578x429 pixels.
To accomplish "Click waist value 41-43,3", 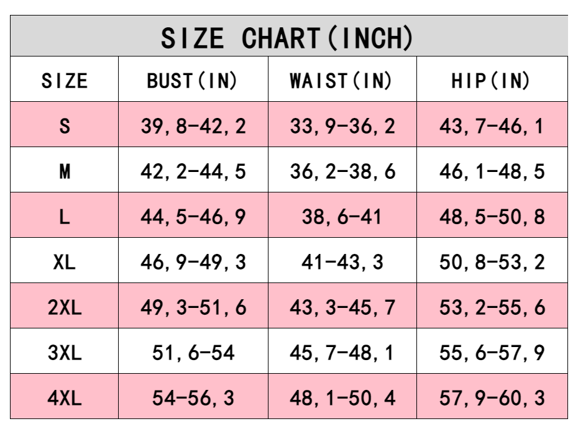I will (342, 262).
